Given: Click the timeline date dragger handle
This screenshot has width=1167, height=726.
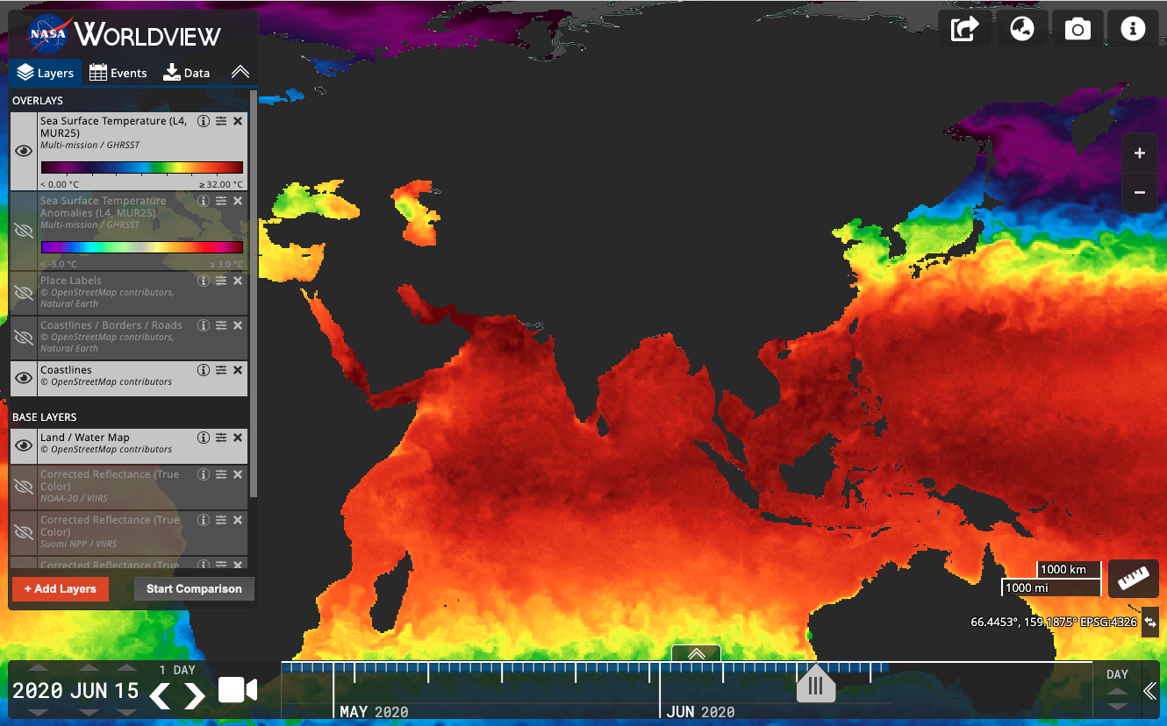Looking at the screenshot, I should tap(816, 685).
